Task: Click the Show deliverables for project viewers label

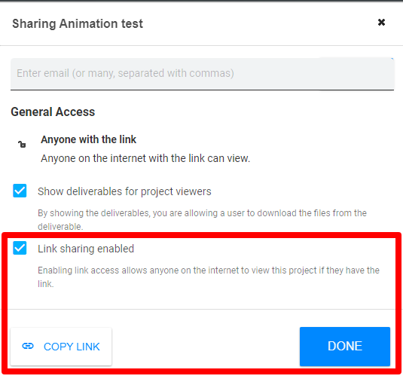Action: click(x=124, y=191)
